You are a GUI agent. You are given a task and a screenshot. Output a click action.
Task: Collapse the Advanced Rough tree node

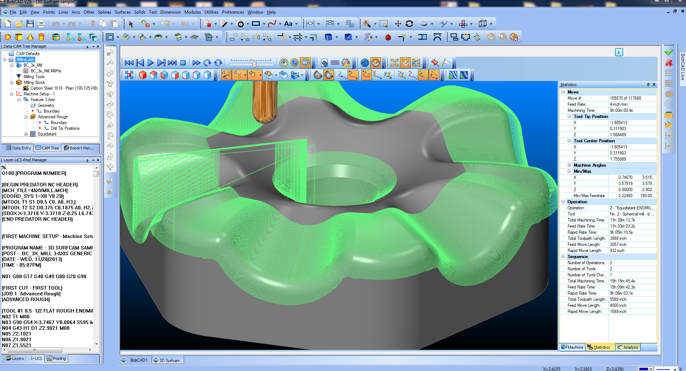(x=26, y=117)
